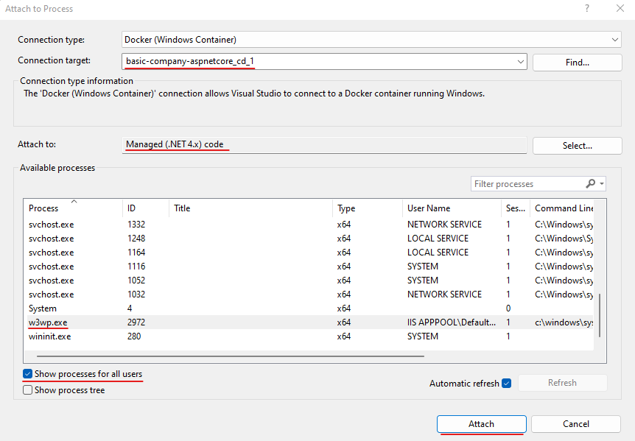Sort by the User Name column header
Image resolution: width=635 pixels, height=441 pixels.
click(452, 208)
